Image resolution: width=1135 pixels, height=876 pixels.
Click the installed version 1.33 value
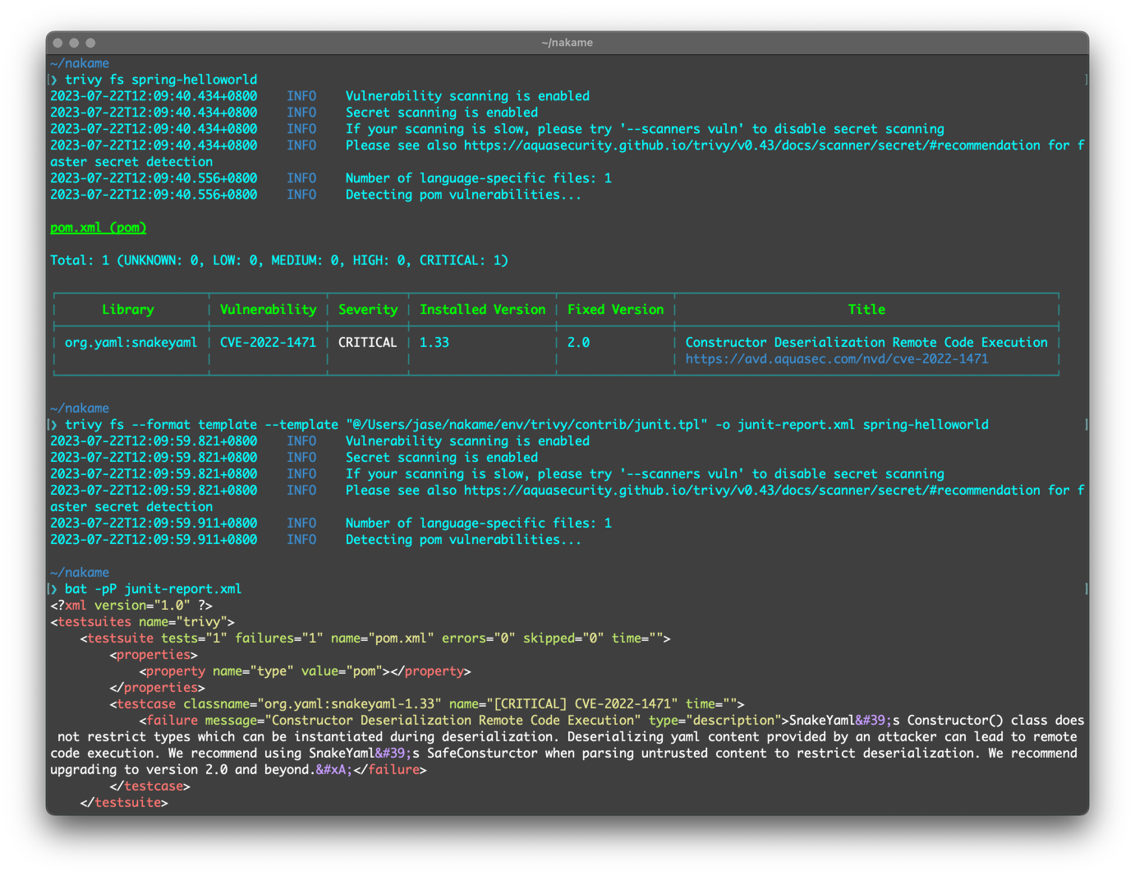pos(434,343)
